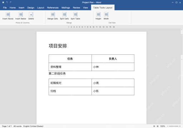Image resolution: width=183 pixels, height=128 pixels.
Task: Click the header cell 任务
Action: (70, 59)
